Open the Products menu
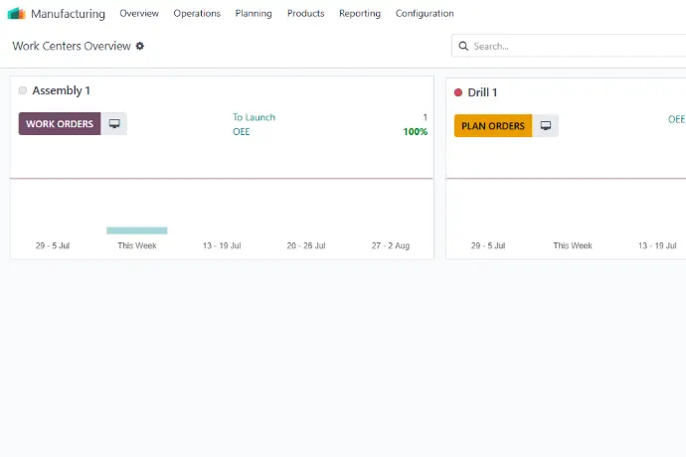 (x=305, y=14)
